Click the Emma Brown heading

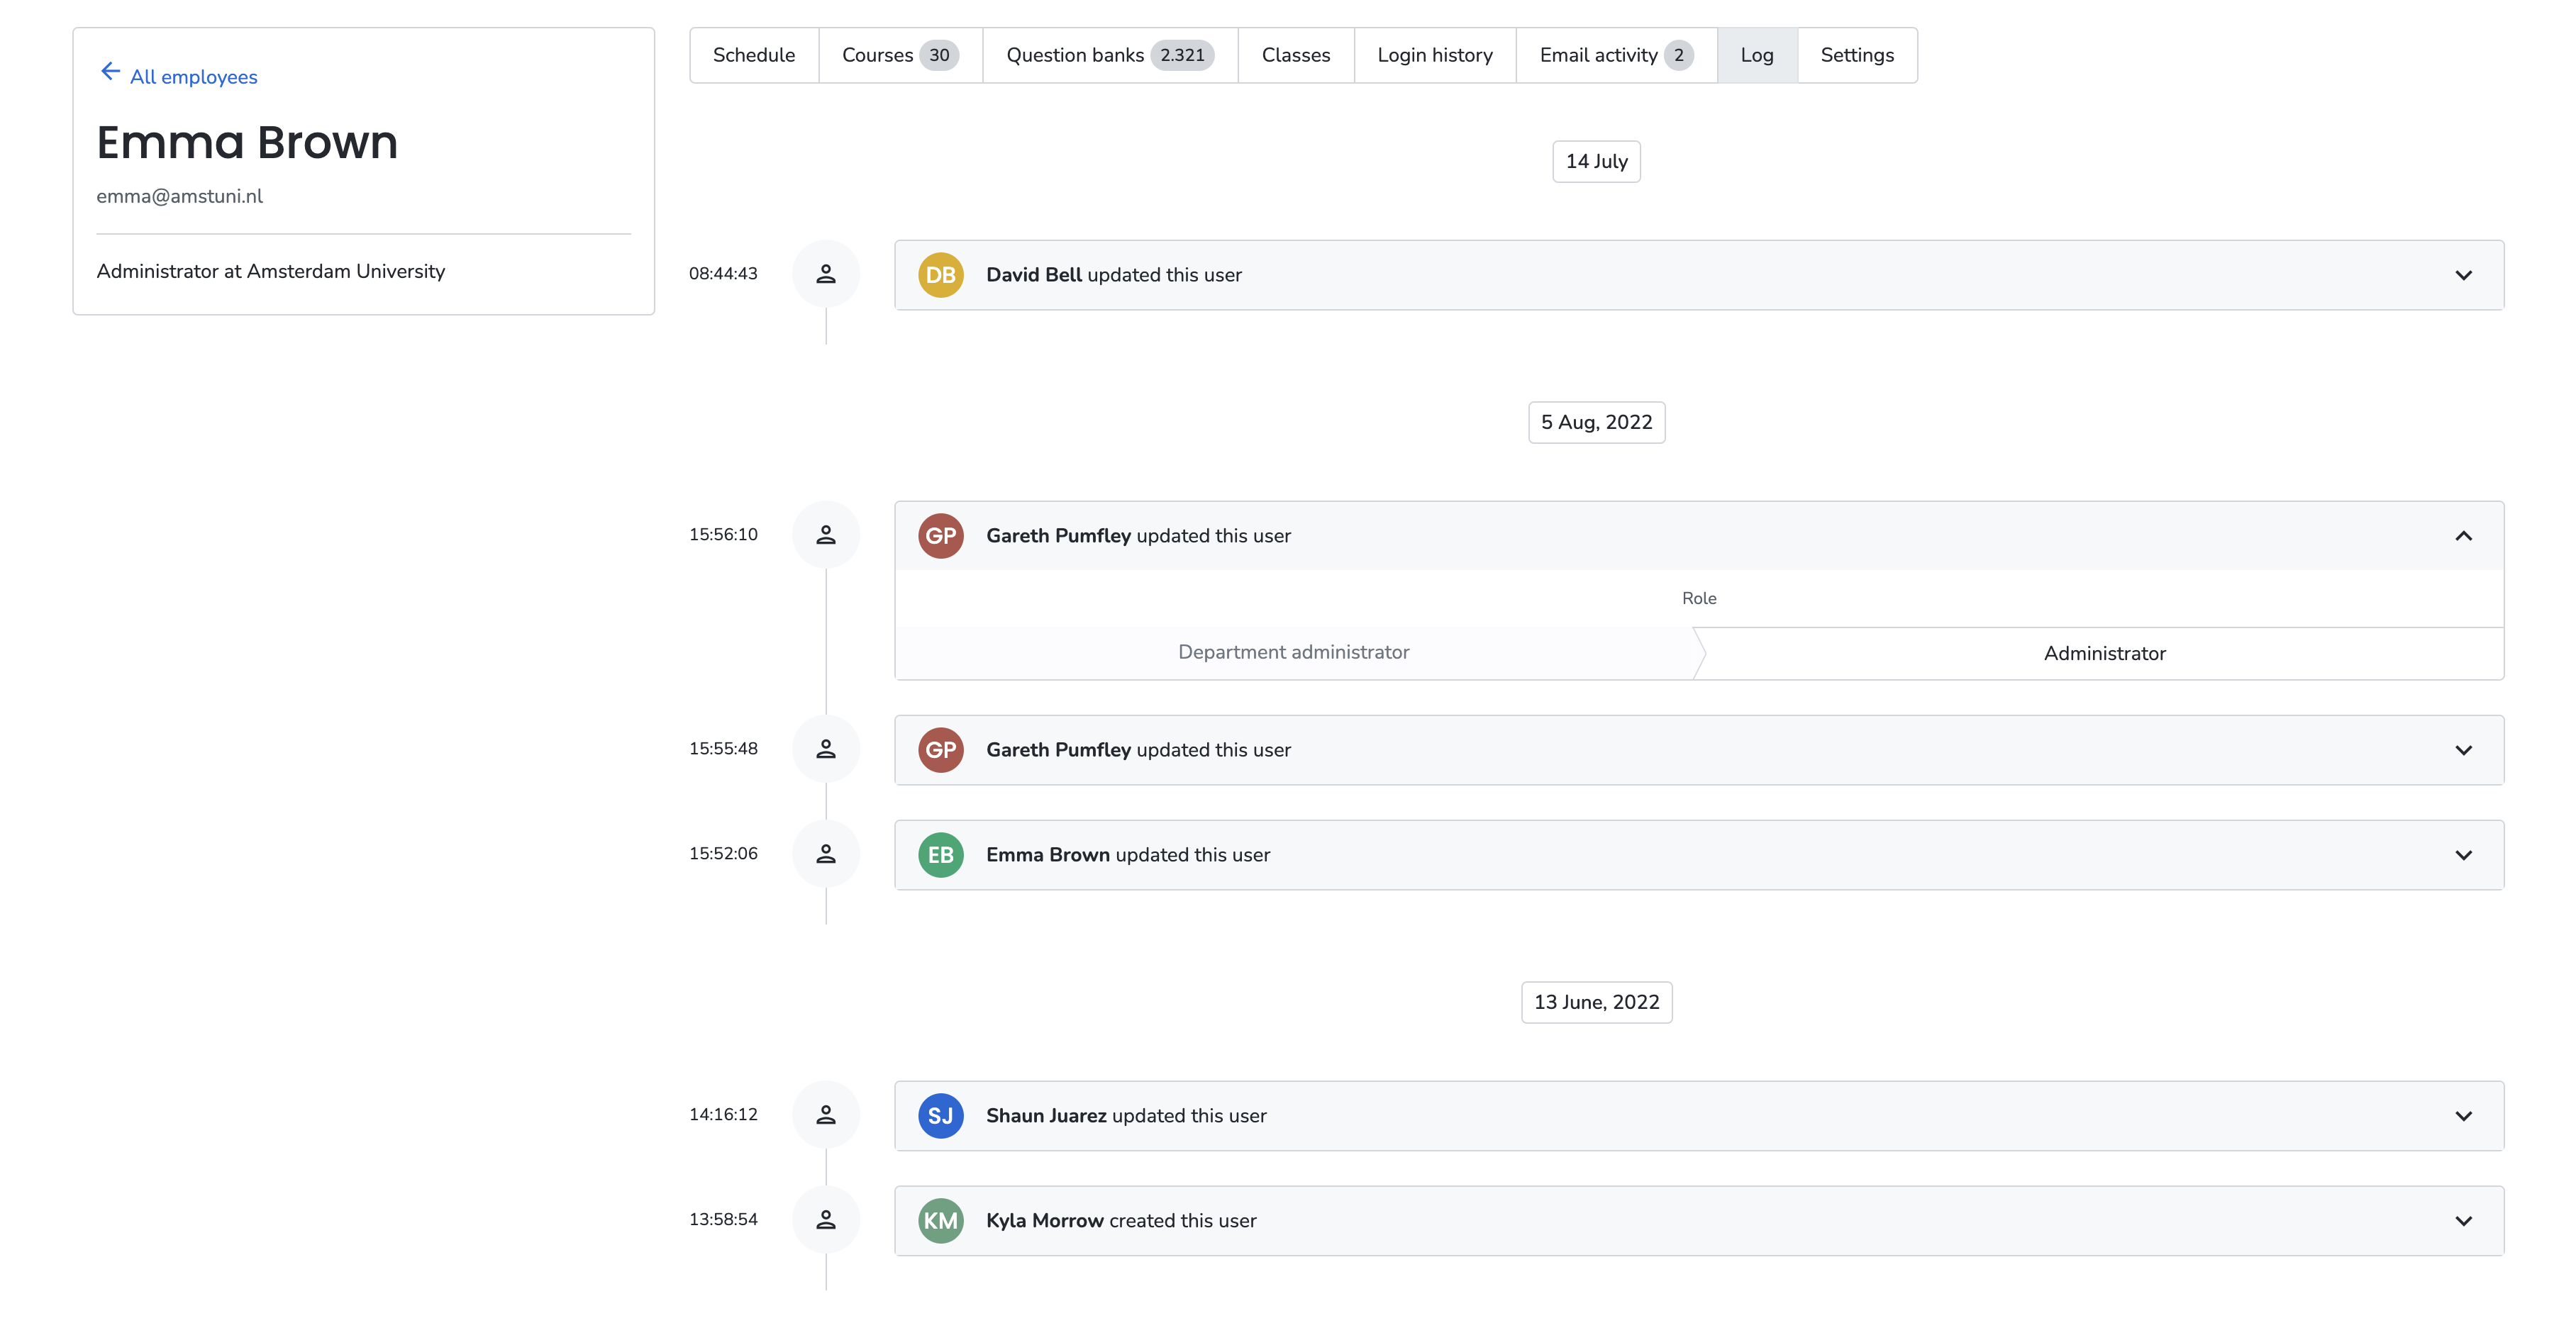point(247,142)
